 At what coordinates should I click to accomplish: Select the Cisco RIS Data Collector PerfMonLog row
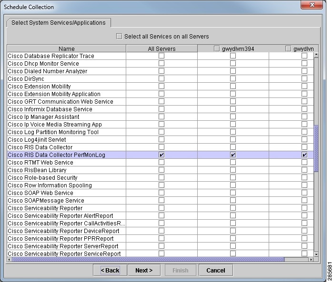(161, 155)
